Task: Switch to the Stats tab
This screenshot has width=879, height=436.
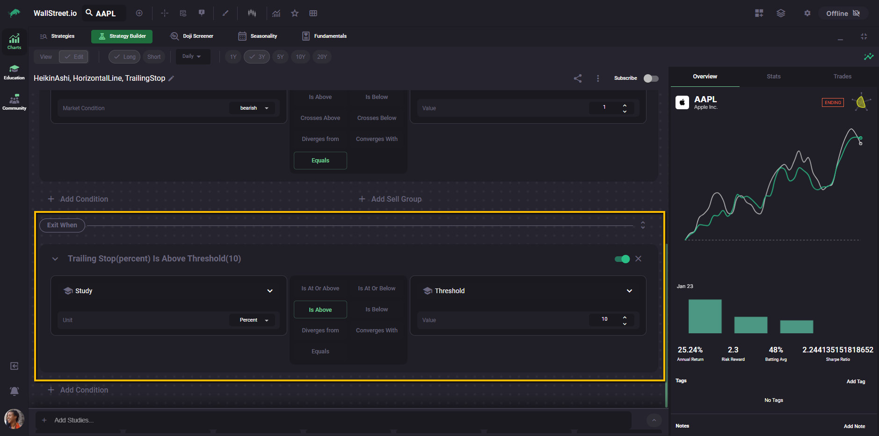Action: [773, 77]
